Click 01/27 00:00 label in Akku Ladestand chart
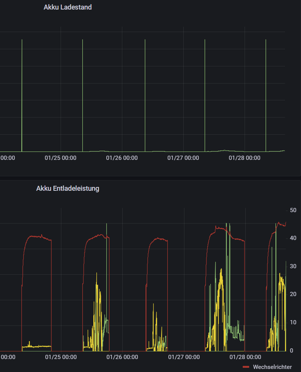 point(183,158)
